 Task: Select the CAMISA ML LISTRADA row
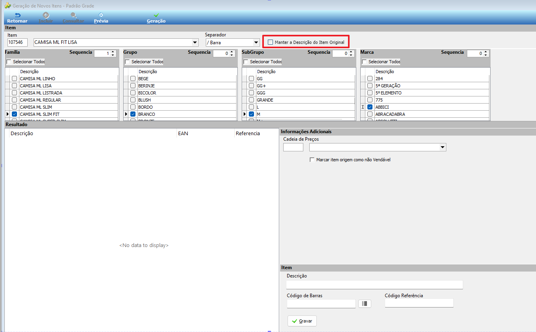pos(62,93)
